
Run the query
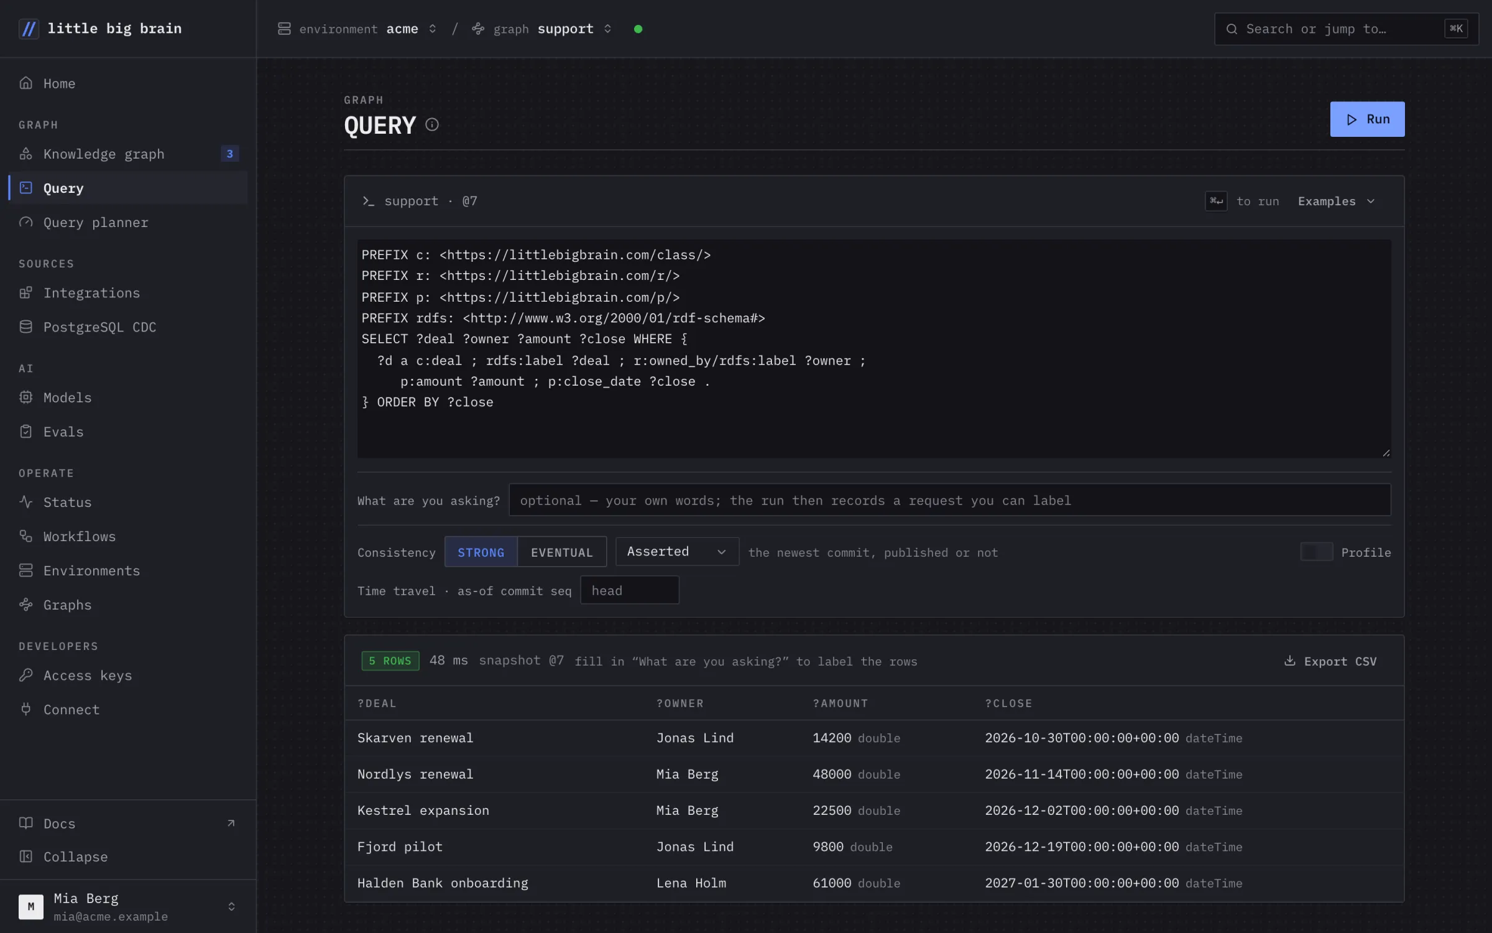(1367, 119)
